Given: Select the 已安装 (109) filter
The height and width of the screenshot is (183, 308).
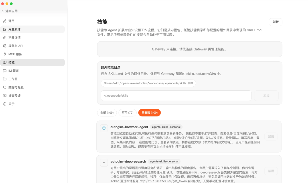Looking at the screenshot, I should [149, 113].
